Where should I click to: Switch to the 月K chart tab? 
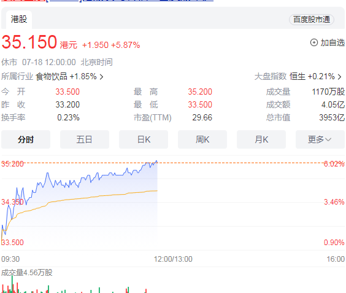click(261, 139)
